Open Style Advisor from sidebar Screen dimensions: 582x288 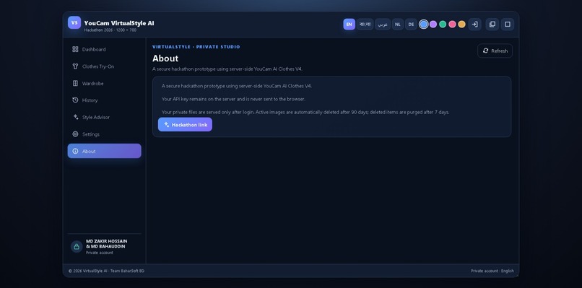104,117
